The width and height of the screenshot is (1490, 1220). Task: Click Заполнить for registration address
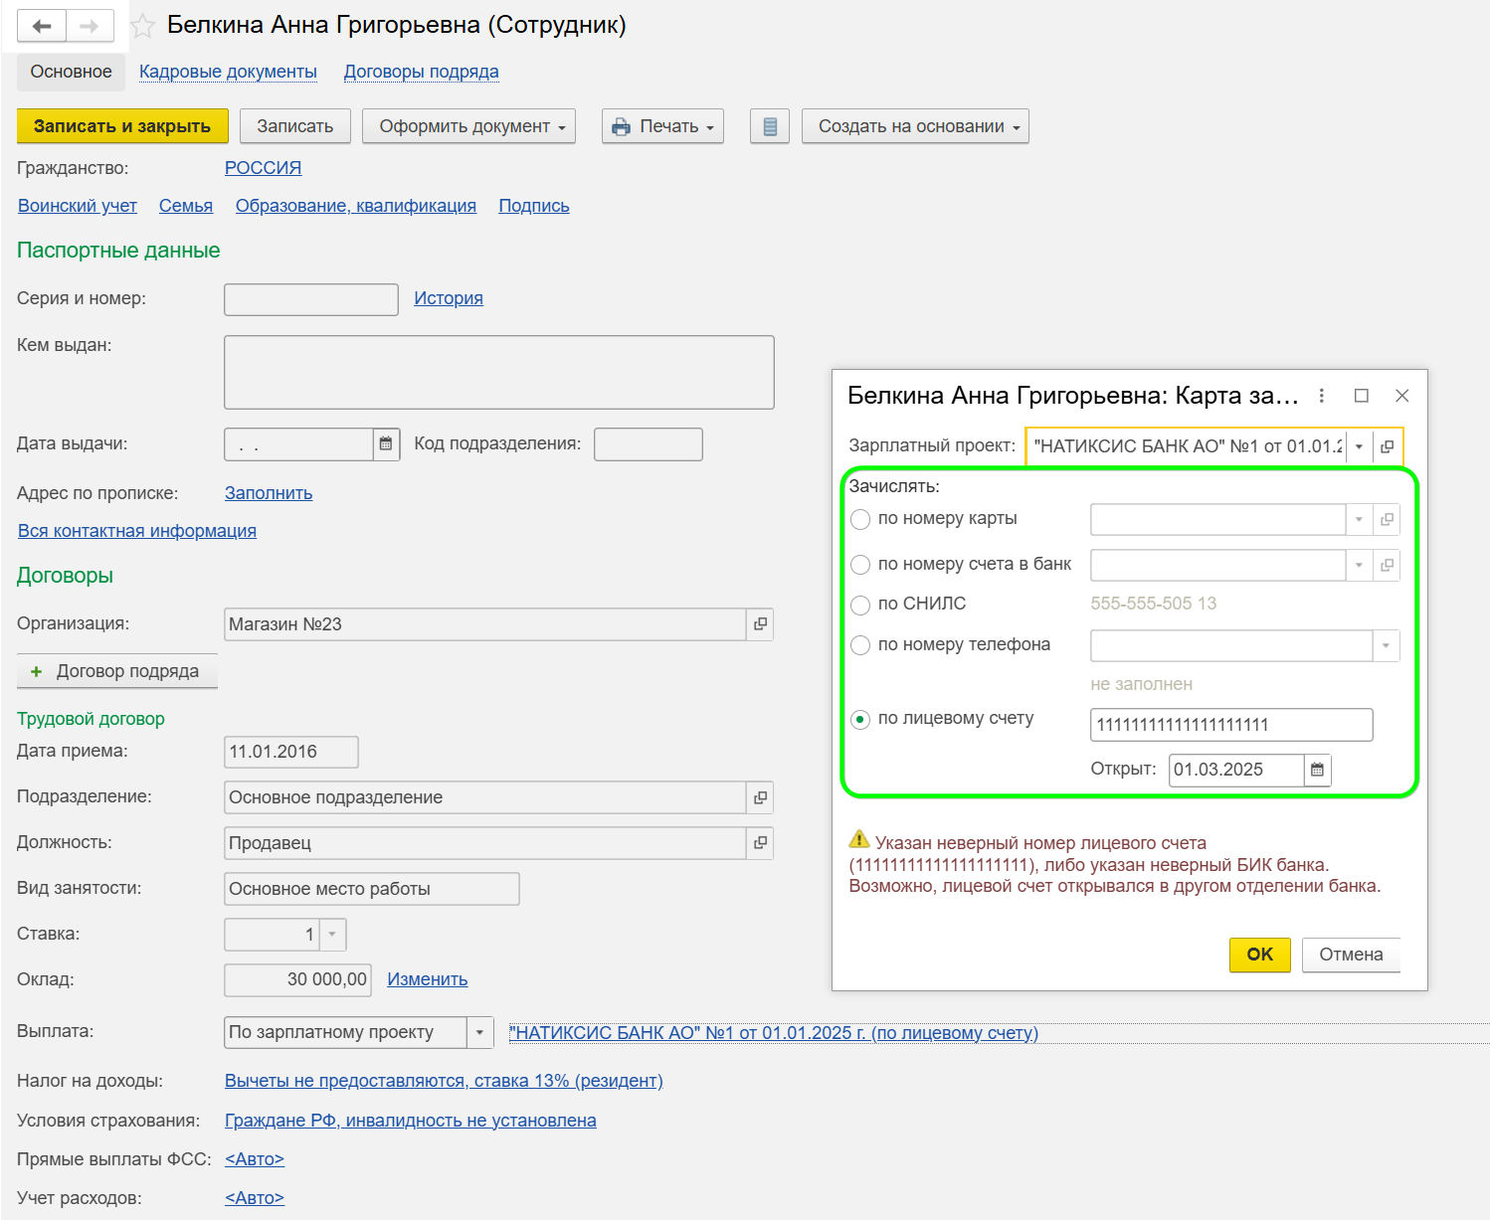pos(269,493)
